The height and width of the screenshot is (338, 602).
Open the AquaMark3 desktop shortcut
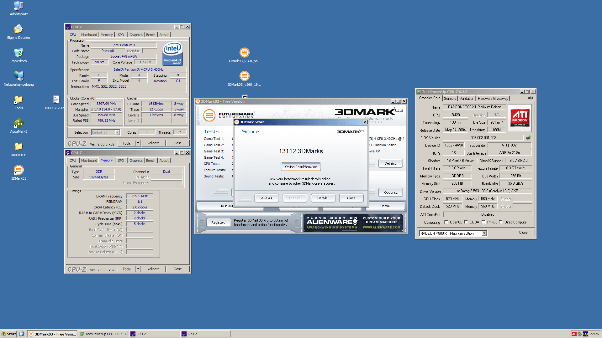click(18, 123)
